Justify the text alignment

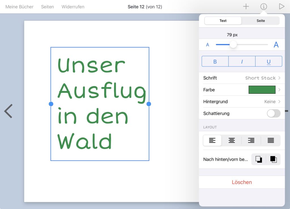pyautogui.click(x=271, y=140)
